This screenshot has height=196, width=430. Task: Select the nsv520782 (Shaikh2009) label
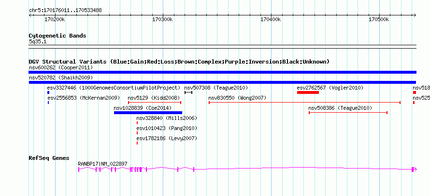tap(61, 78)
